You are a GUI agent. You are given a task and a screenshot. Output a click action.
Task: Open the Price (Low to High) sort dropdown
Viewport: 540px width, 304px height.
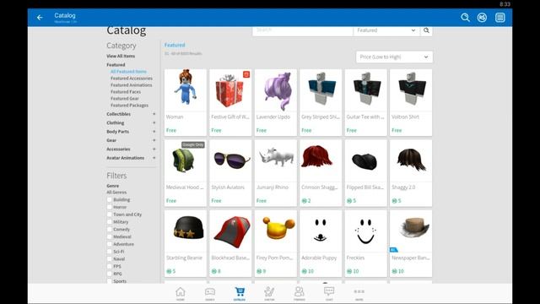394,57
